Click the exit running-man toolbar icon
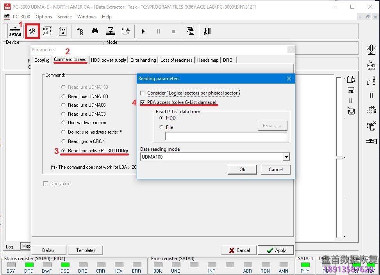Image resolution: width=380 pixels, height=275 pixels. (x=207, y=31)
